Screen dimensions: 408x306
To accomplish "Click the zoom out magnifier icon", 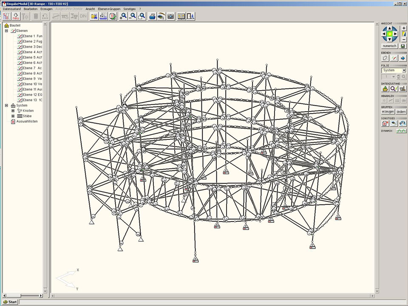I will tap(133, 16).
